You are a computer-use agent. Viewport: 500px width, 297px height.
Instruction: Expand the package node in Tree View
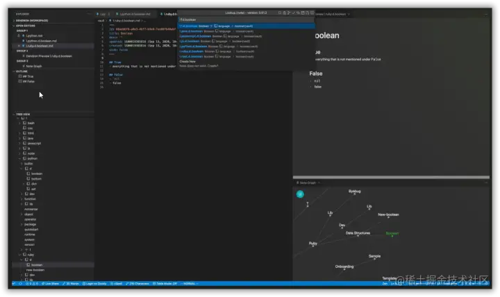22,224
